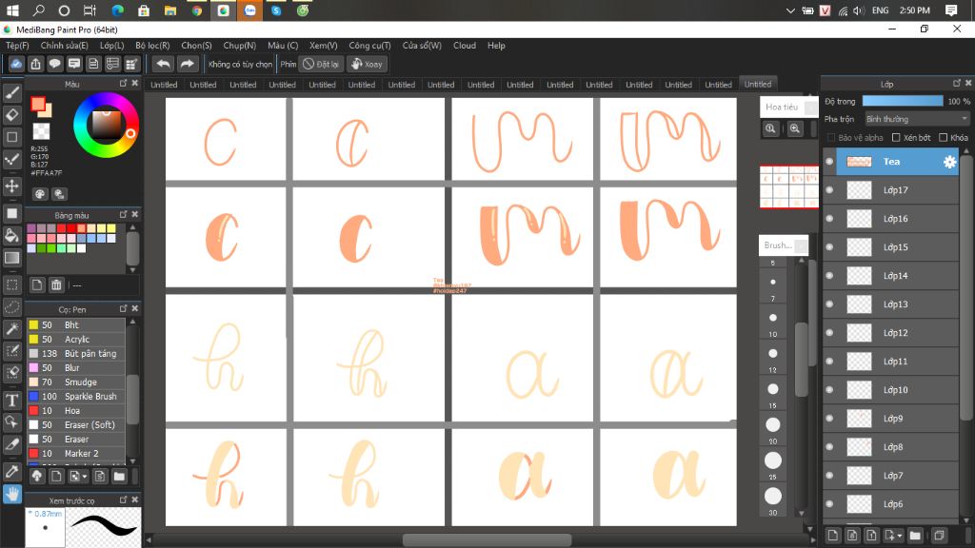Viewport: 975px width, 548px height.
Task: Open the Windows notification center
Action: point(951,10)
